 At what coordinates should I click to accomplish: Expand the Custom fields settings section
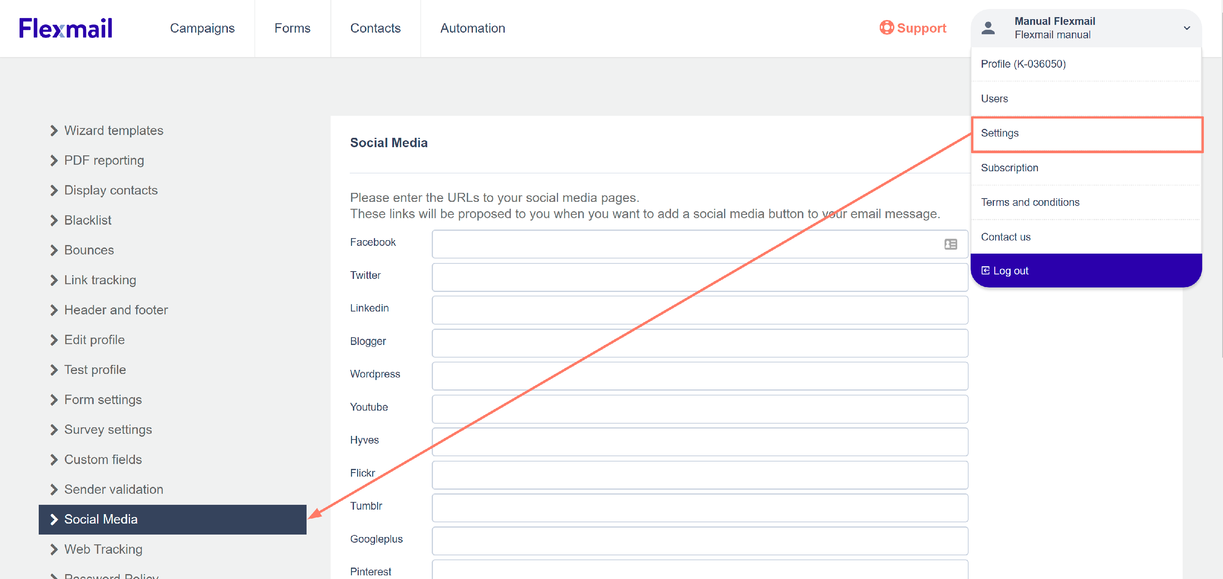point(103,460)
